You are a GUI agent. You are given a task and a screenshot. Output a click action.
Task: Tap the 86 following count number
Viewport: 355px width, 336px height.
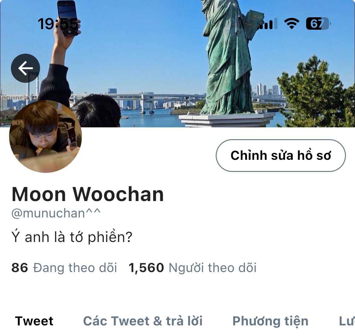pos(20,268)
